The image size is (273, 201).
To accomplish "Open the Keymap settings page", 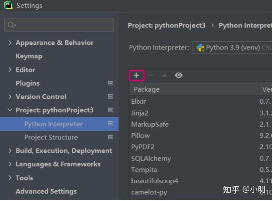I will tap(29, 56).
